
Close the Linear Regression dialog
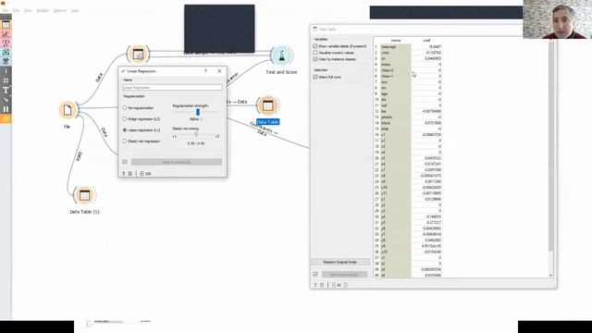pos(220,71)
